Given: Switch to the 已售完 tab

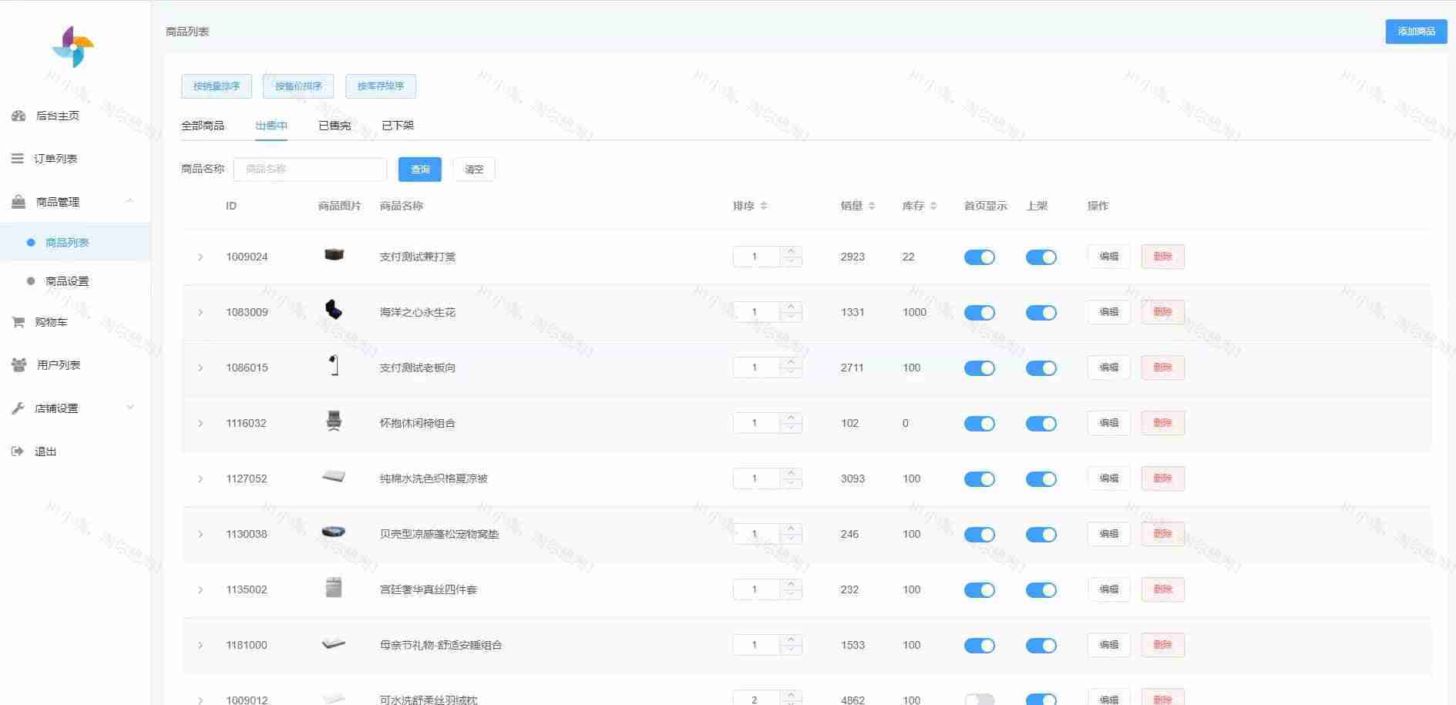Looking at the screenshot, I should click(x=335, y=126).
